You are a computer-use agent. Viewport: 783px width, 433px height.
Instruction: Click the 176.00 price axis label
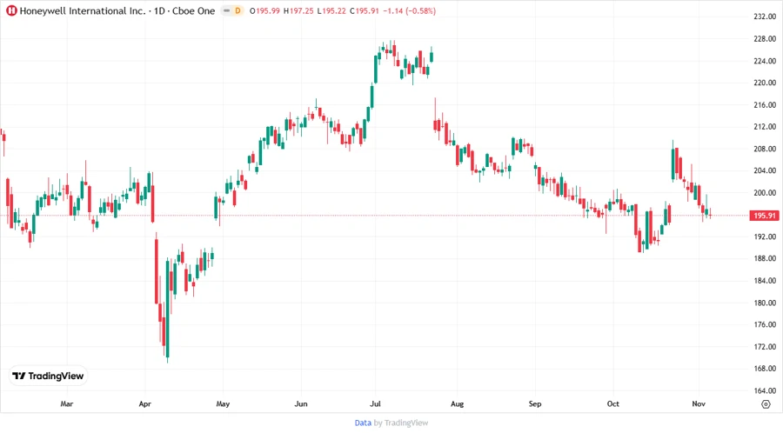click(765, 325)
